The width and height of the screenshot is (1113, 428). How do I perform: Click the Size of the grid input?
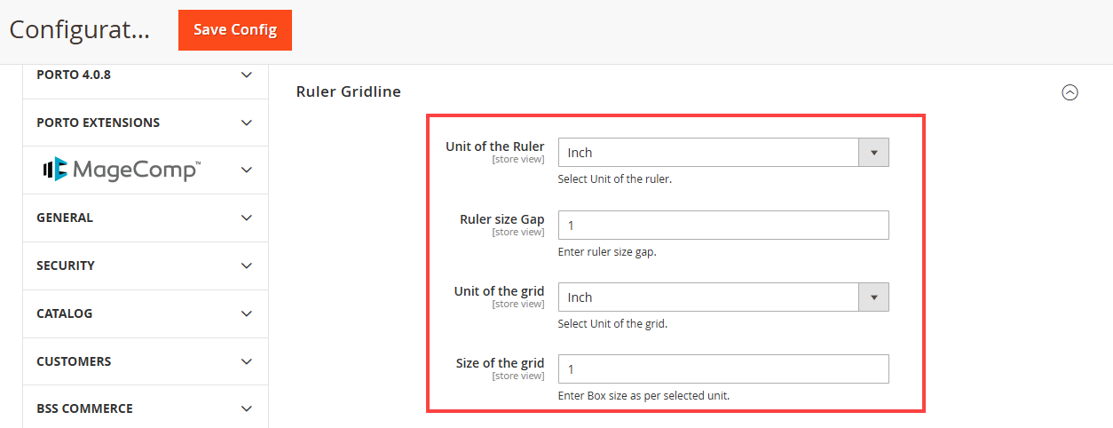point(722,369)
